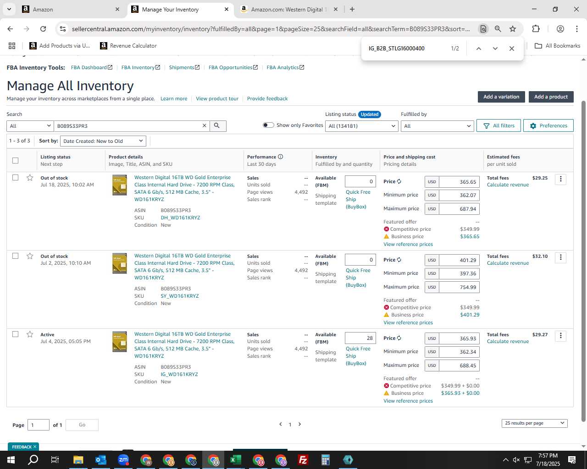Click View product tour link
The image size is (587, 469).
[x=217, y=98]
